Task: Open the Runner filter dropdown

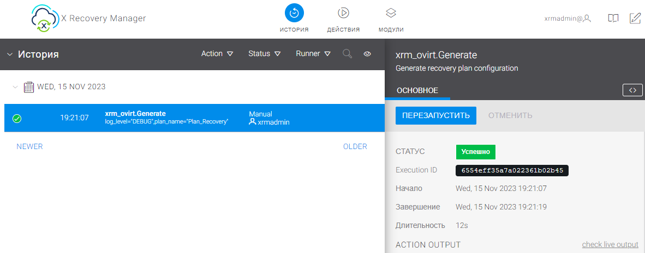Action: pos(313,54)
